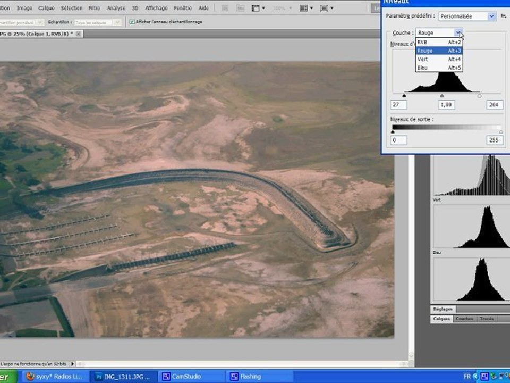Click the Windows Start button
The height and width of the screenshot is (383, 510).
[8, 377]
